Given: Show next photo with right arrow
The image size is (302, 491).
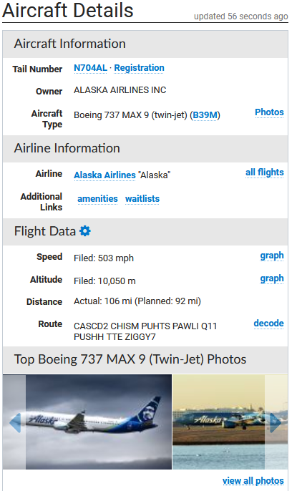Looking at the screenshot, I should point(276,422).
